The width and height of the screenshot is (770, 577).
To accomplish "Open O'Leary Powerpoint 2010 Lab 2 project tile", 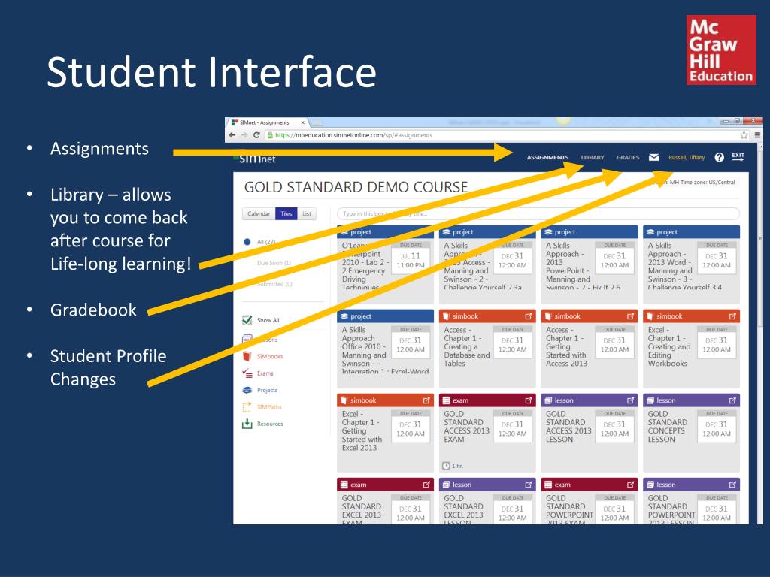I will click(x=385, y=264).
